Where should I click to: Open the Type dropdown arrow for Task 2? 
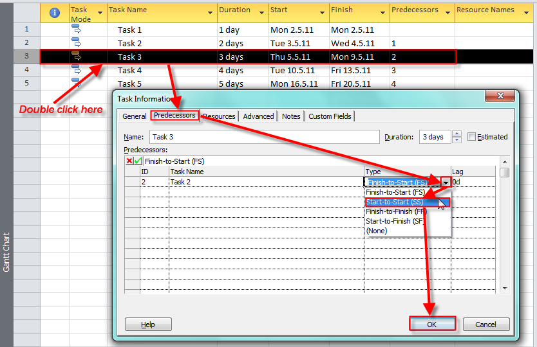coord(446,182)
